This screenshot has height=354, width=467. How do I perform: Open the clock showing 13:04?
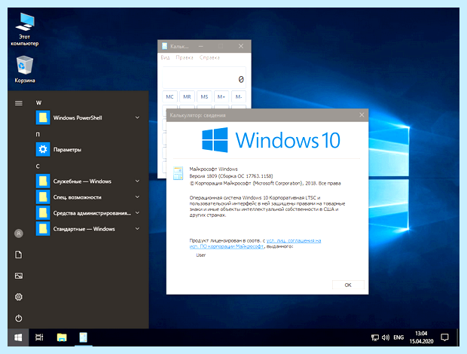click(421, 337)
